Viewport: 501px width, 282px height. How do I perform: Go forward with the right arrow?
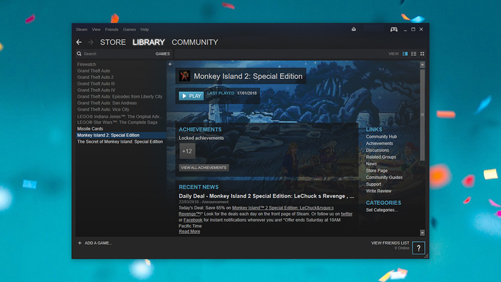pyautogui.click(x=91, y=42)
